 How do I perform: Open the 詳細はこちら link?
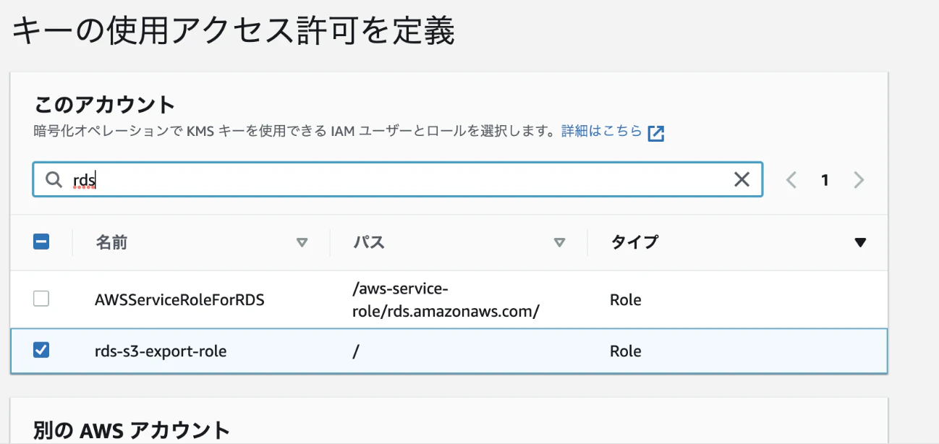click(x=602, y=132)
